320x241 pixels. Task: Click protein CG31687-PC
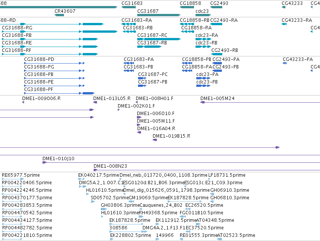tap(153, 74)
